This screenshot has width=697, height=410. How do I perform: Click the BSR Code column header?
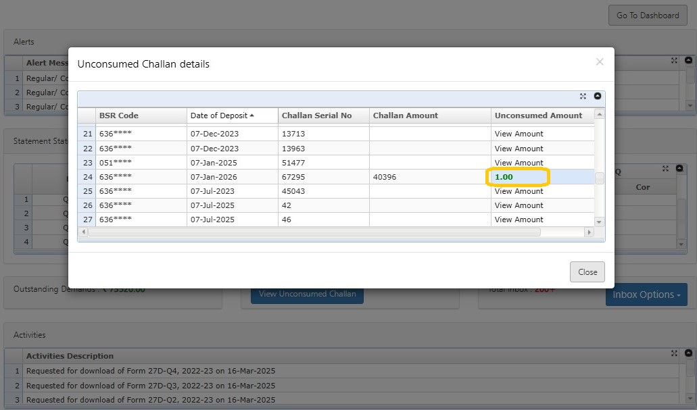(119, 116)
